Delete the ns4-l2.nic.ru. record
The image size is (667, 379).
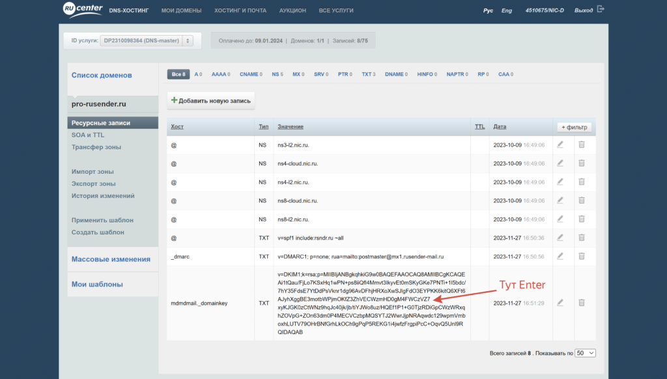pyautogui.click(x=582, y=182)
